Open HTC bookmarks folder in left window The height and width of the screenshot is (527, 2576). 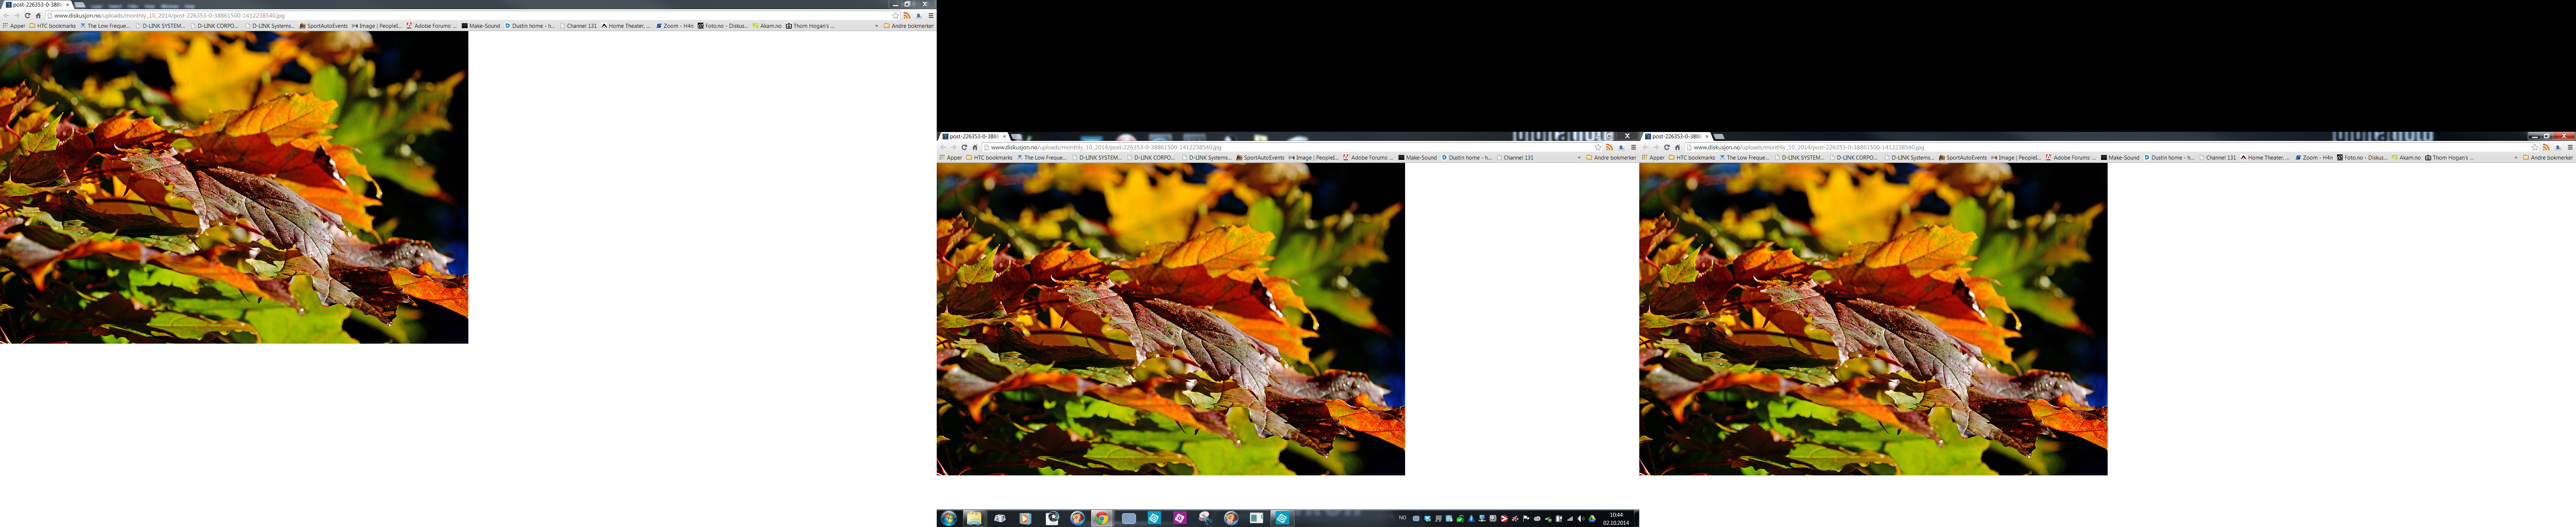tap(53, 26)
